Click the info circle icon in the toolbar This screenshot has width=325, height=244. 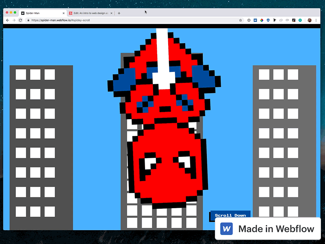[x=249, y=20]
